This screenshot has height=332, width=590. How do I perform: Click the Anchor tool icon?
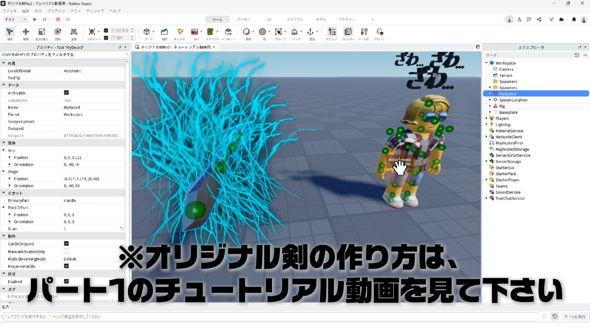pyautogui.click(x=310, y=32)
